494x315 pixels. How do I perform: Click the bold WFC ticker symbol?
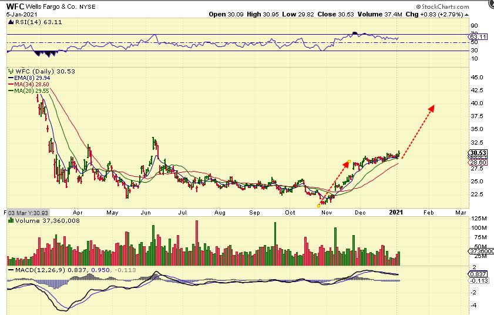tap(15, 6)
